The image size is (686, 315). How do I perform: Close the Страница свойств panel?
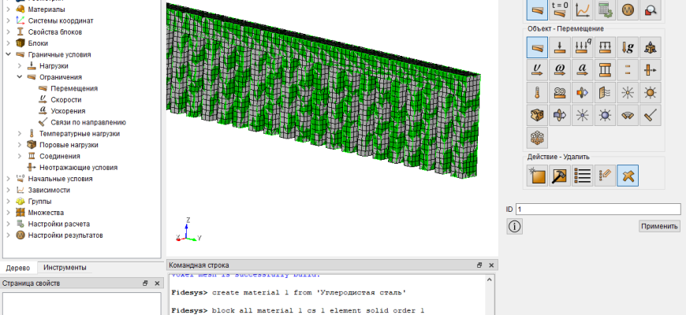157,283
